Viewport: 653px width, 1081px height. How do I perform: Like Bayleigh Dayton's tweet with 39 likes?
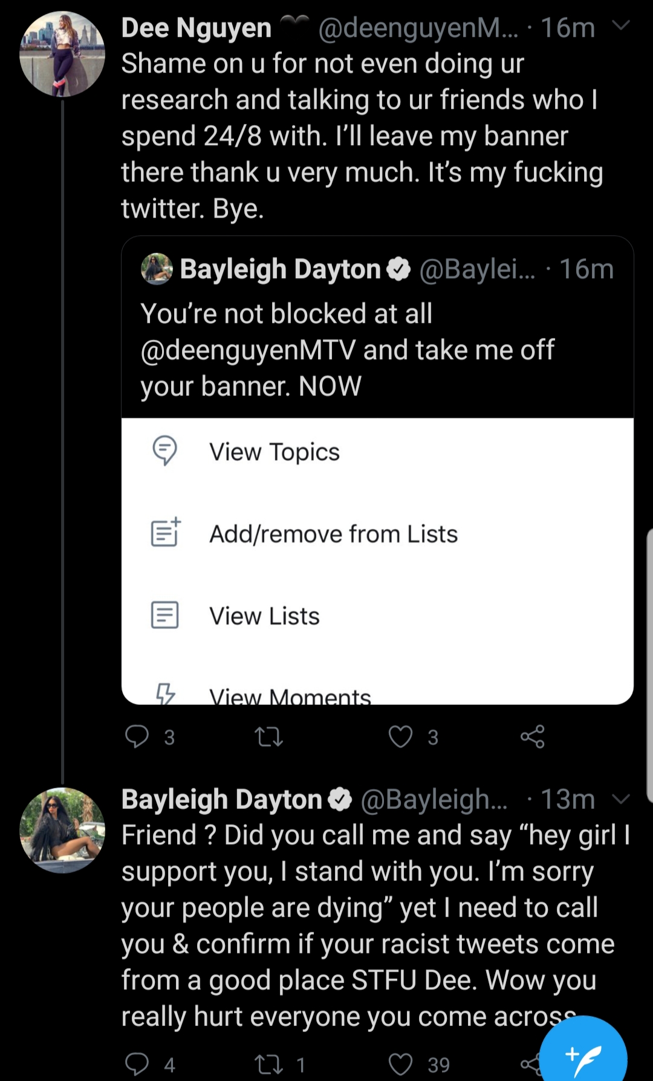[x=400, y=1064]
